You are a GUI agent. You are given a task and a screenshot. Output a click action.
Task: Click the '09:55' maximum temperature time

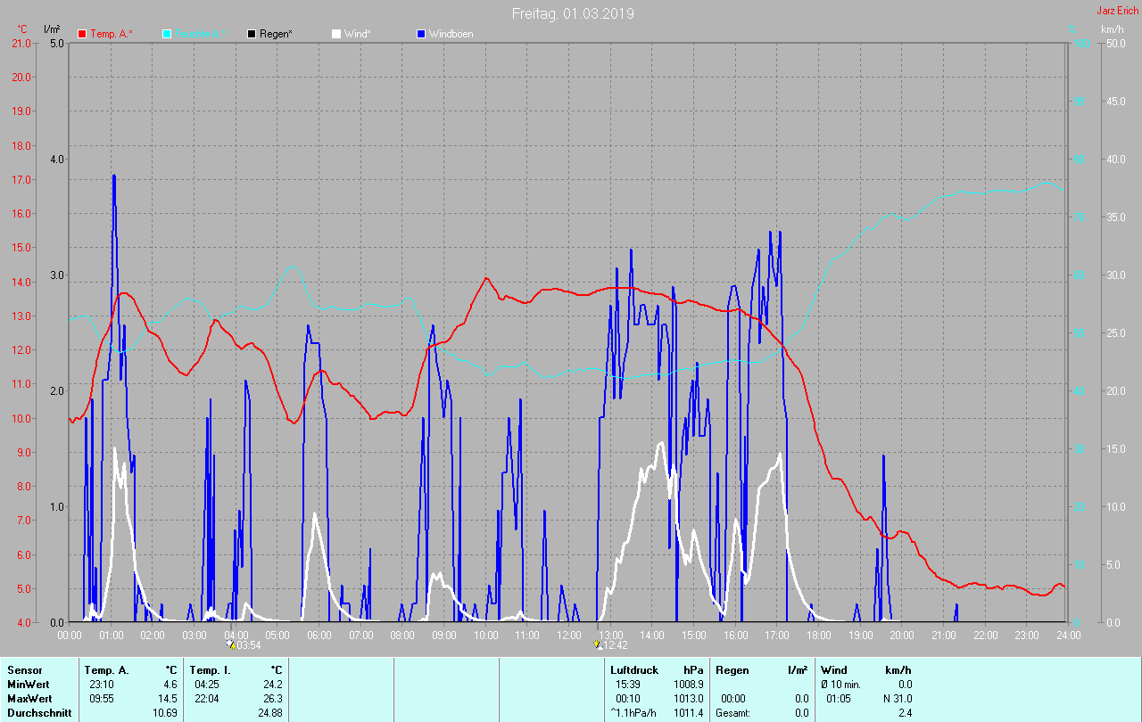(x=102, y=699)
